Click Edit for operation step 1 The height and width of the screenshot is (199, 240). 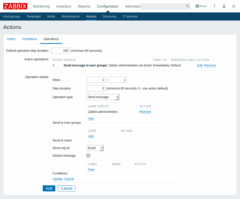coord(200,65)
